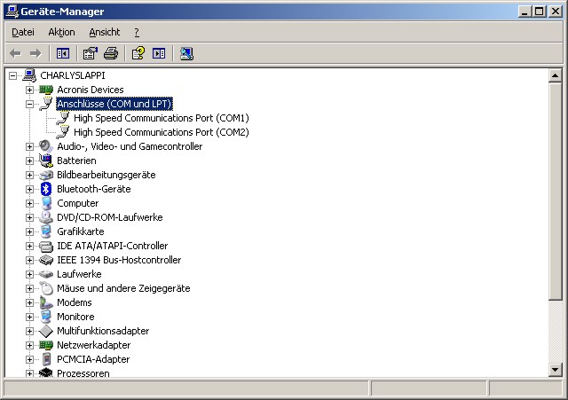The height and width of the screenshot is (400, 568).
Task: Click the Acronis Devices category icon
Action: pos(46,90)
